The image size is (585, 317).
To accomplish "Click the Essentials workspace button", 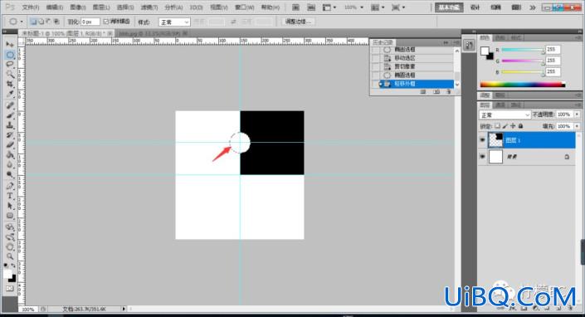I will point(449,7).
